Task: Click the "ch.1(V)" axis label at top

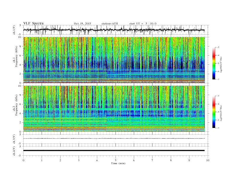Action: [x=14, y=30]
